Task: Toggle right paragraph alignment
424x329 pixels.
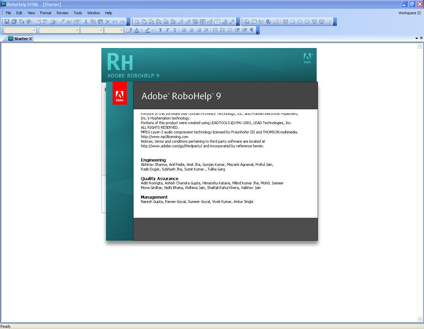Action: (199, 30)
